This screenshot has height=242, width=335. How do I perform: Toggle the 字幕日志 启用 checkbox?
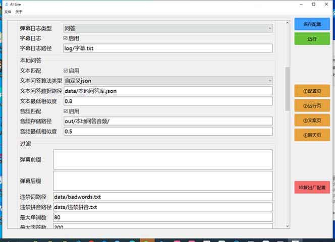[x=66, y=38]
